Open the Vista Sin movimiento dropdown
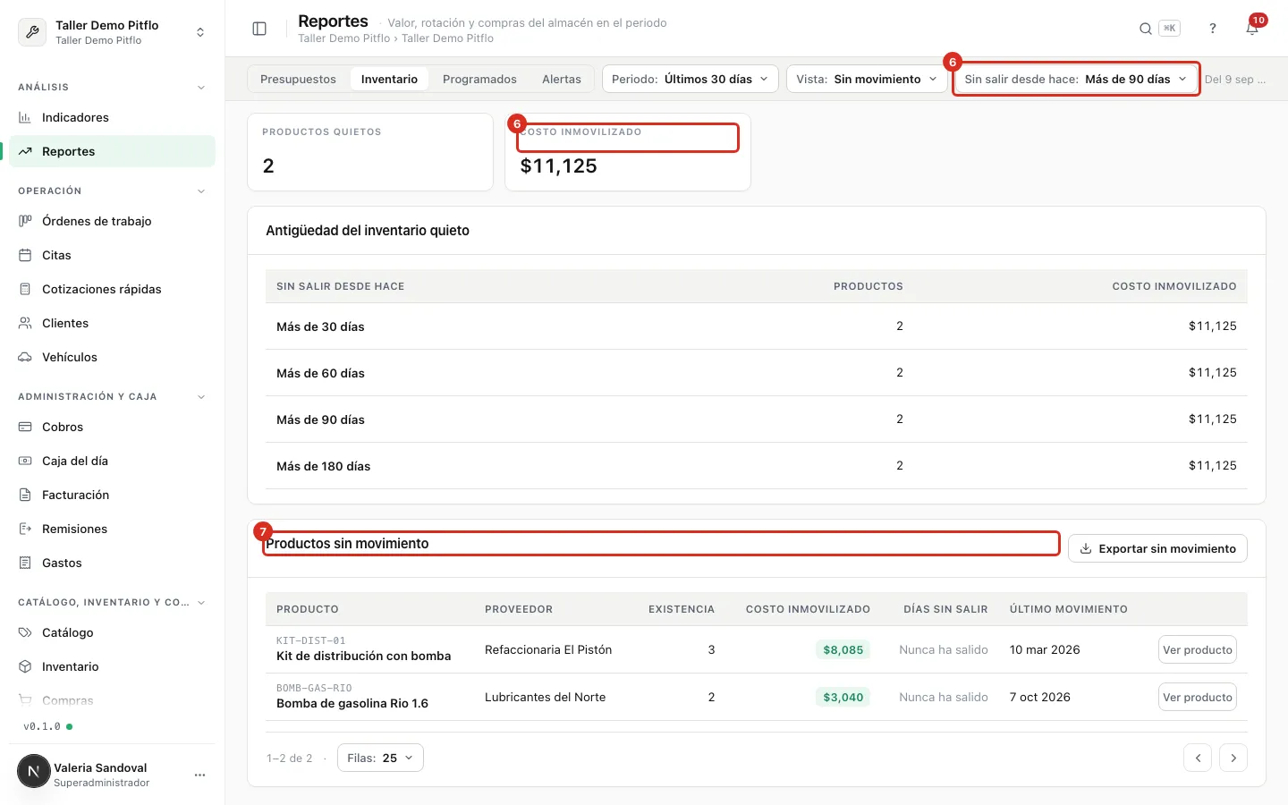The image size is (1288, 805). 867,79
